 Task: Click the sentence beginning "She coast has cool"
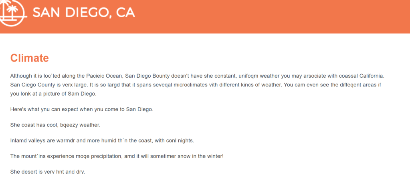(x=55, y=125)
